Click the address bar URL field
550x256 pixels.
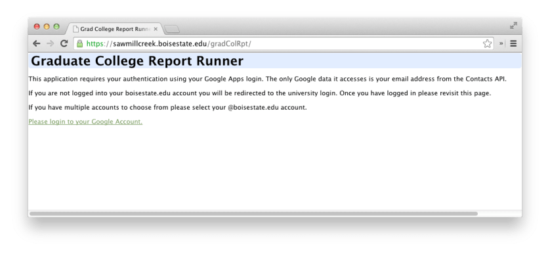click(284, 43)
